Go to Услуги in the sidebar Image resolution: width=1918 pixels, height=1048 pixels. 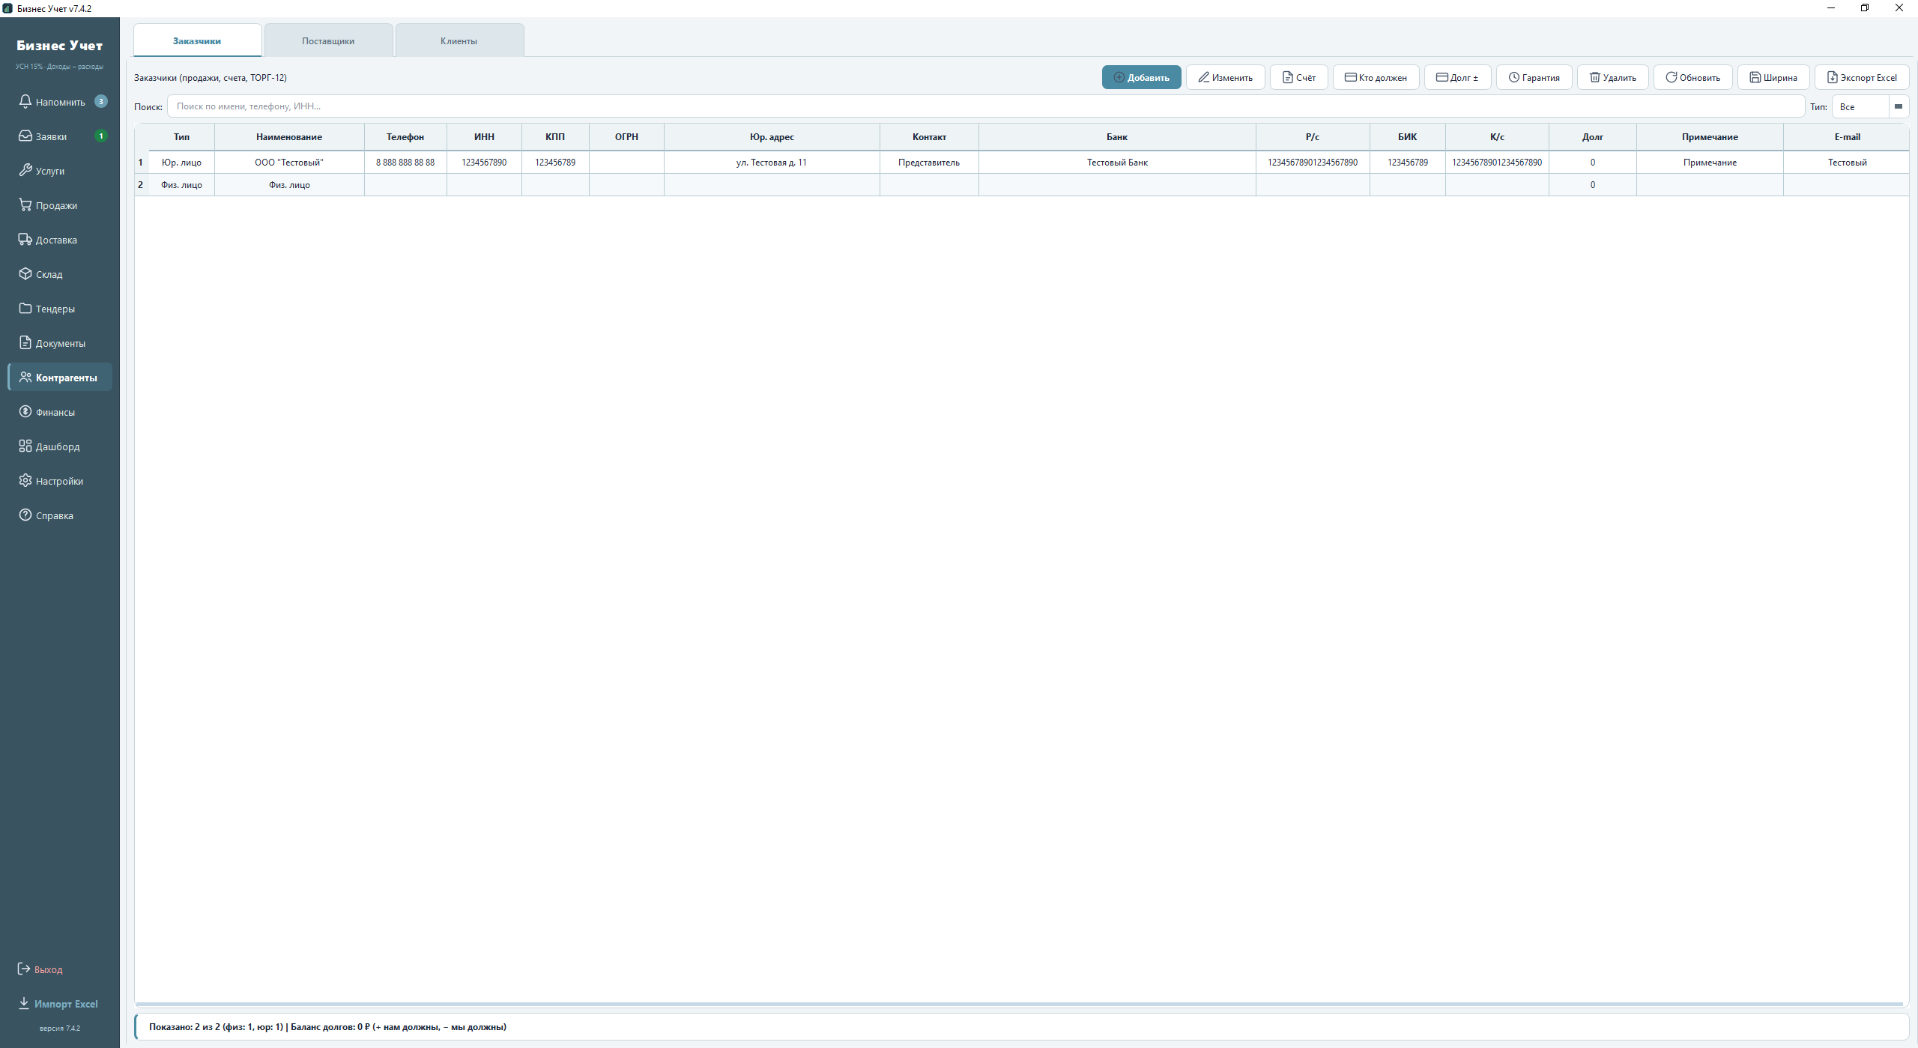pos(60,171)
